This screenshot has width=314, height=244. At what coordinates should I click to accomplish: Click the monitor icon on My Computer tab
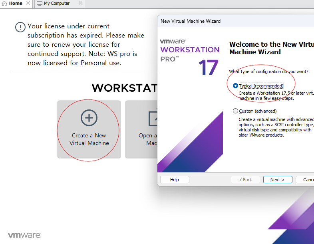point(40,4)
